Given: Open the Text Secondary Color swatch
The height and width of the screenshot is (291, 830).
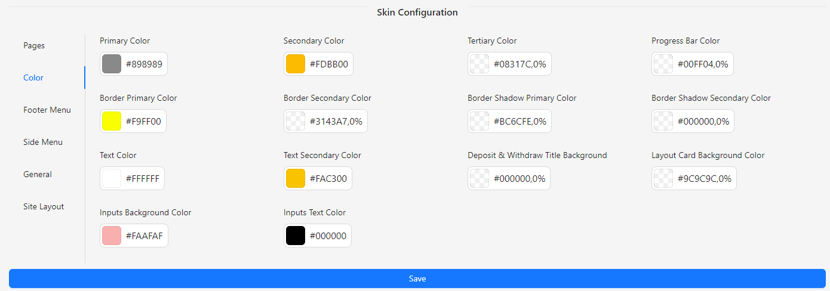Looking at the screenshot, I should tap(296, 178).
